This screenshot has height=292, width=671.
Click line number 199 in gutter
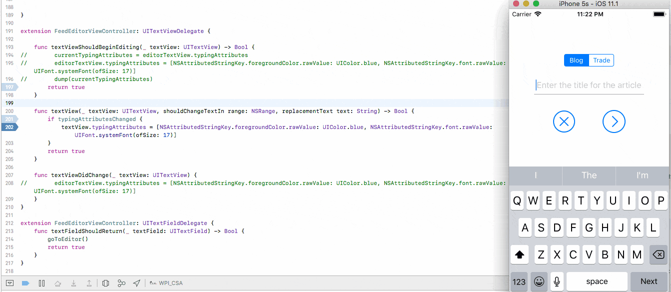pos(9,103)
